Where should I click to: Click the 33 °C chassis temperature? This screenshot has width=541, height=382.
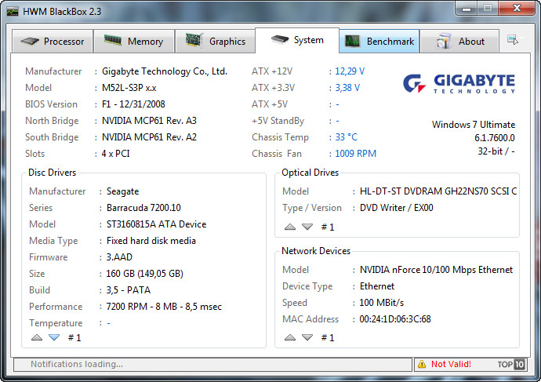(x=347, y=137)
